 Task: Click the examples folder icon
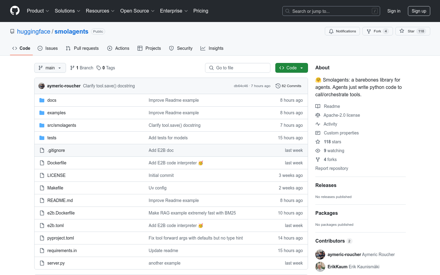[42, 113]
